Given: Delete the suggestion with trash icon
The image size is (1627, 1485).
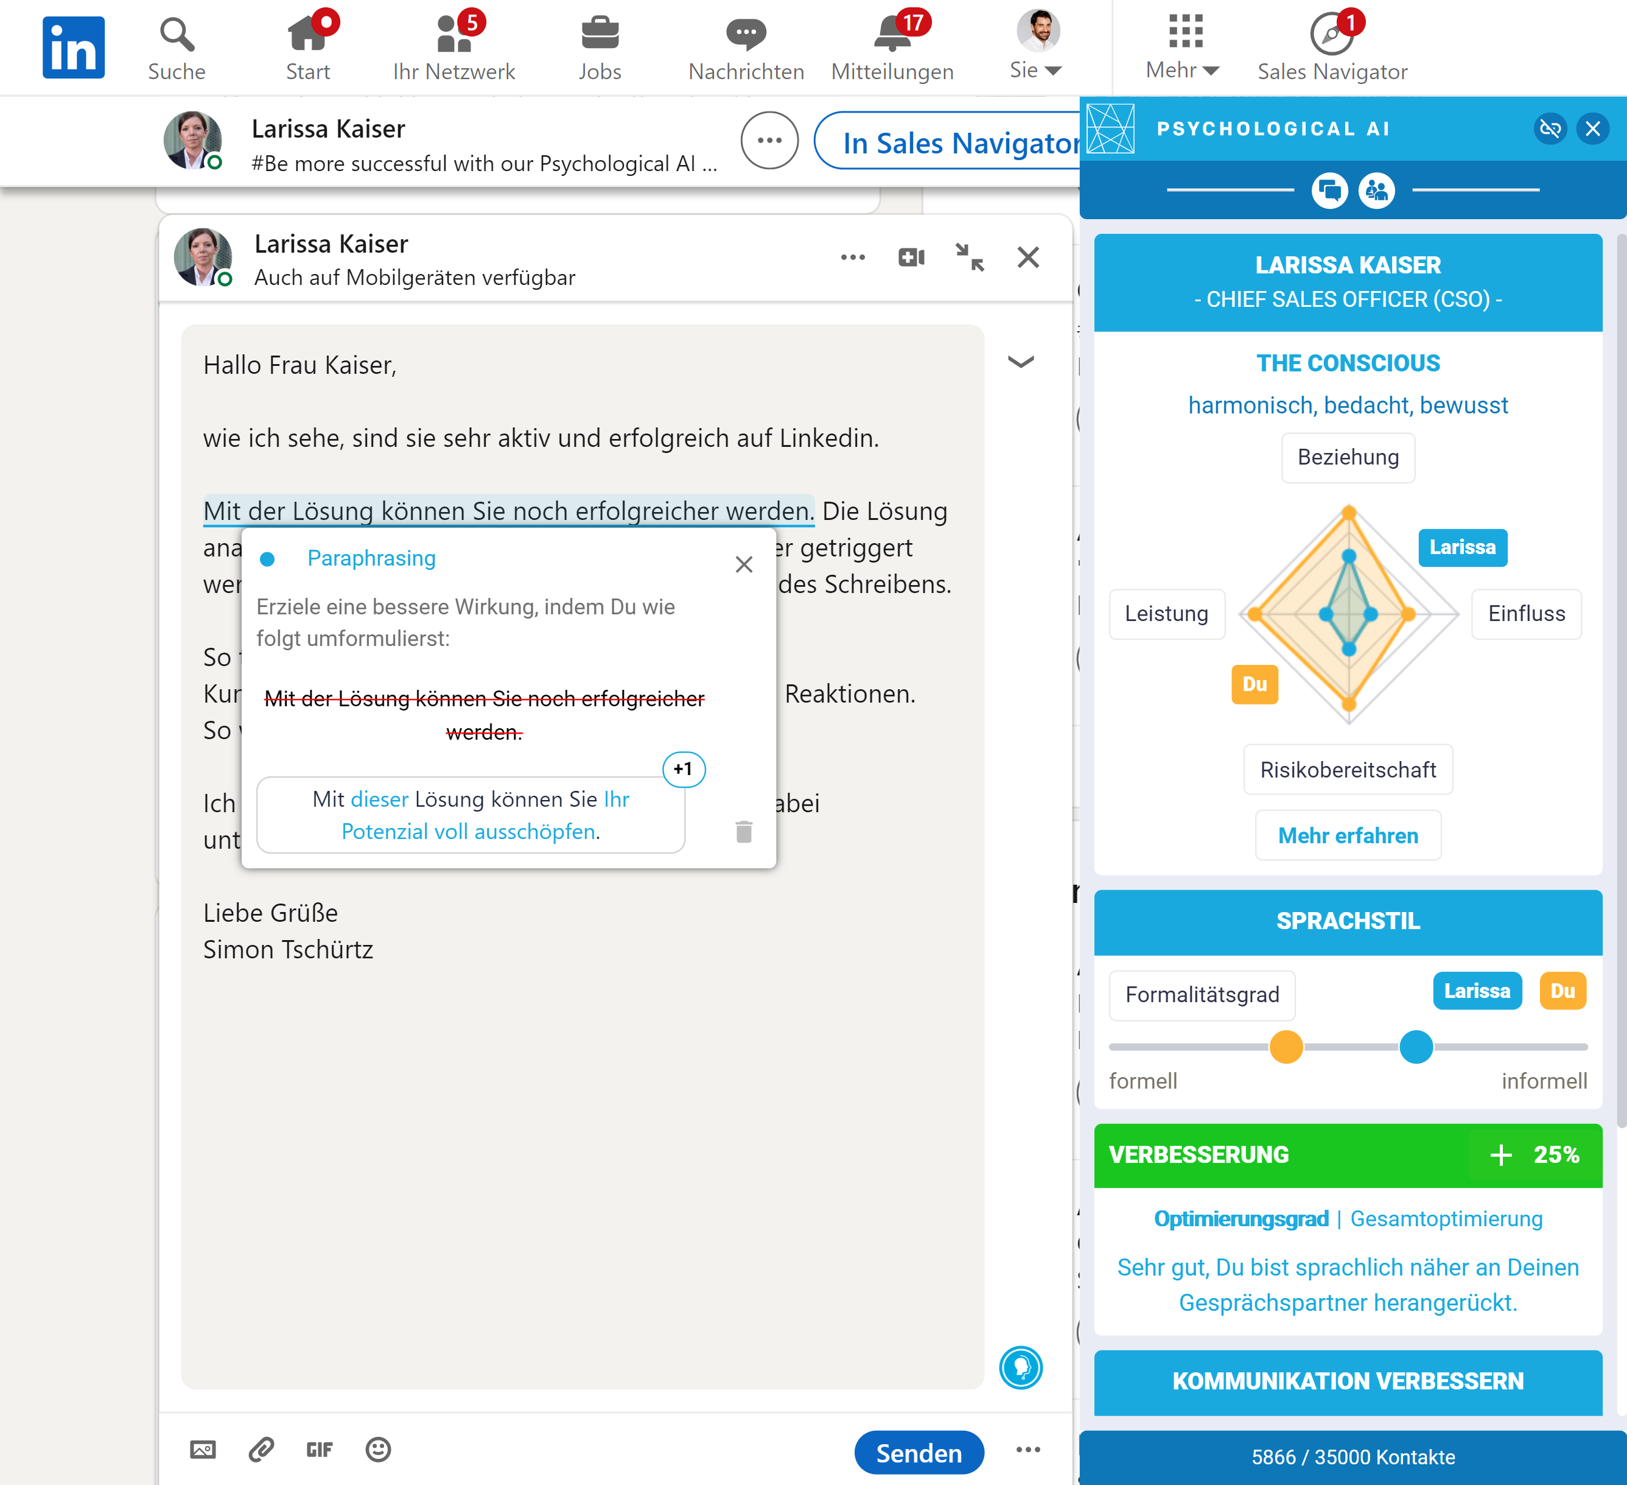Looking at the screenshot, I should (744, 831).
